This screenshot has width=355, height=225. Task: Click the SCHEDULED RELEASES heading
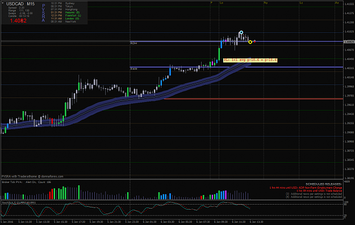point(324,184)
